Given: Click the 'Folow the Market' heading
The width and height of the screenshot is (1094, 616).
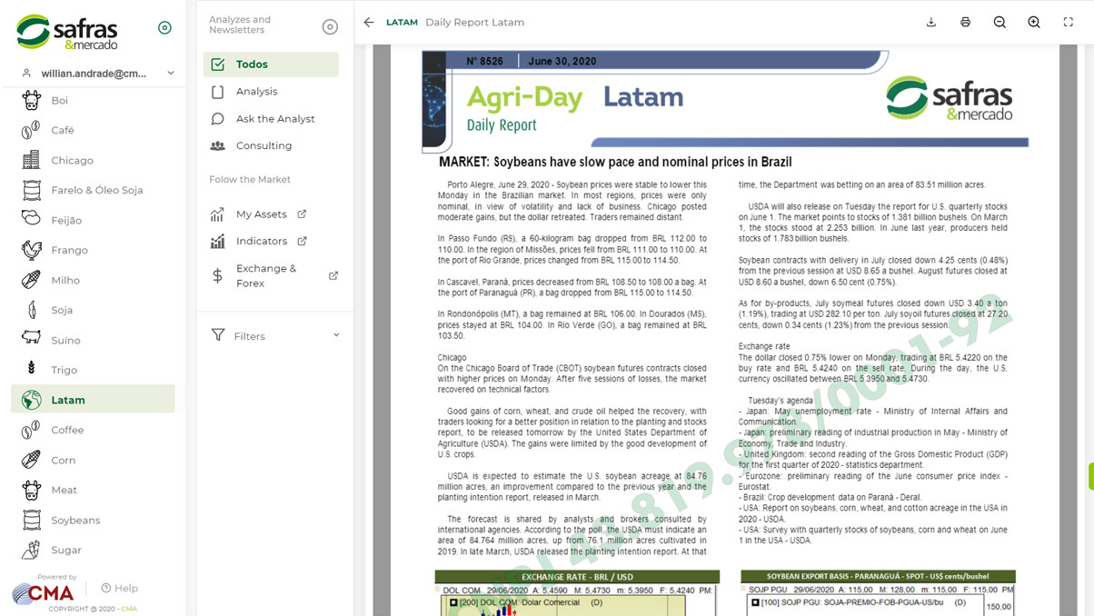Looking at the screenshot, I should [250, 180].
